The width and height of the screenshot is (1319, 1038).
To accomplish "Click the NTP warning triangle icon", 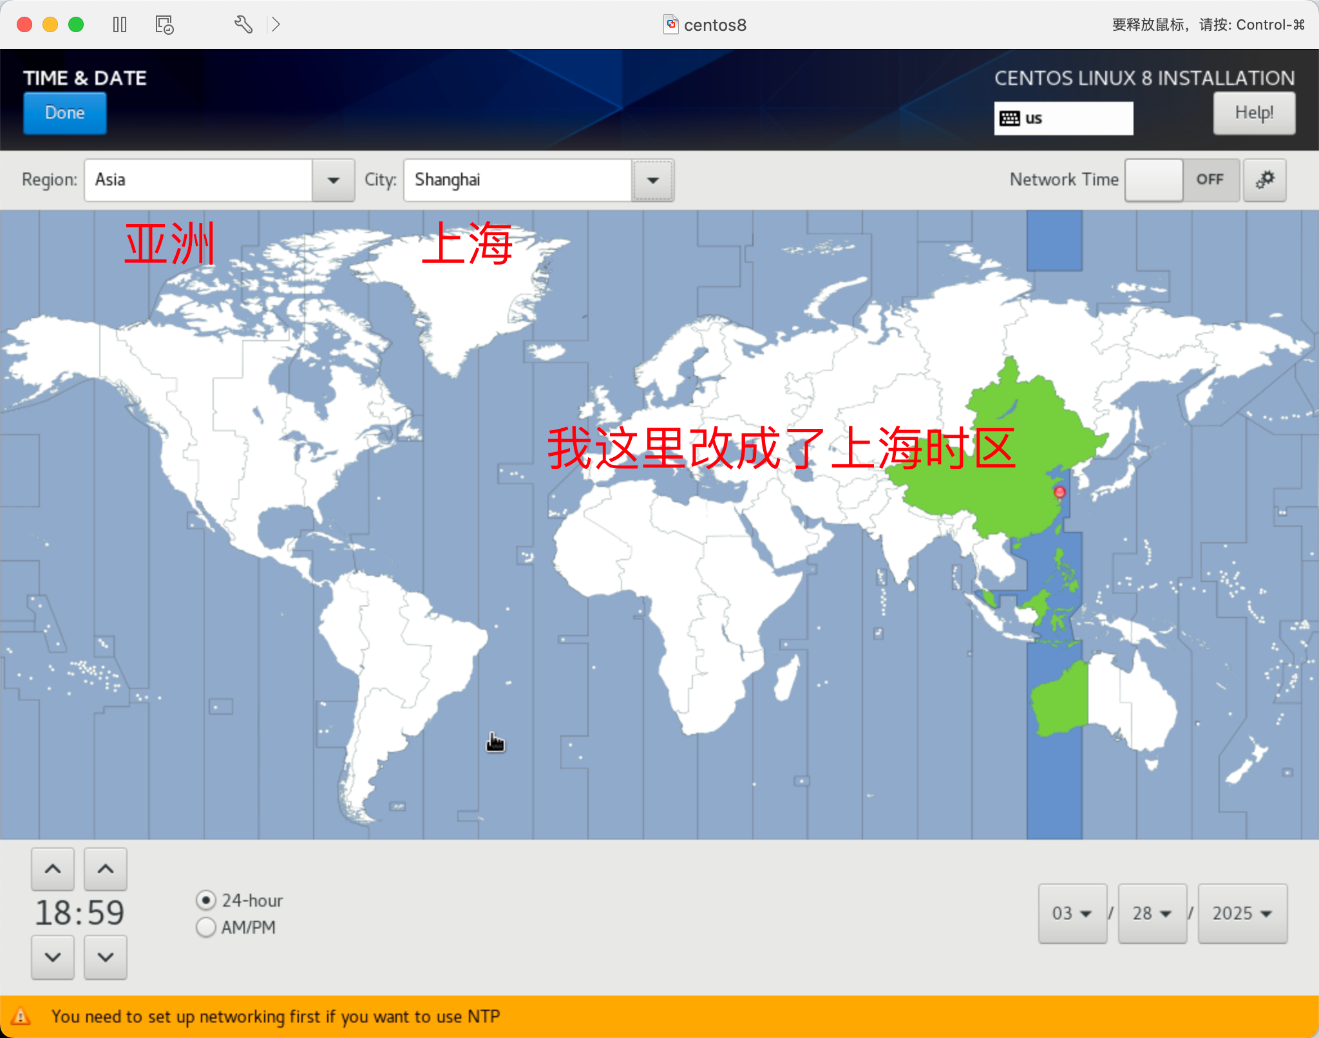I will (21, 1016).
